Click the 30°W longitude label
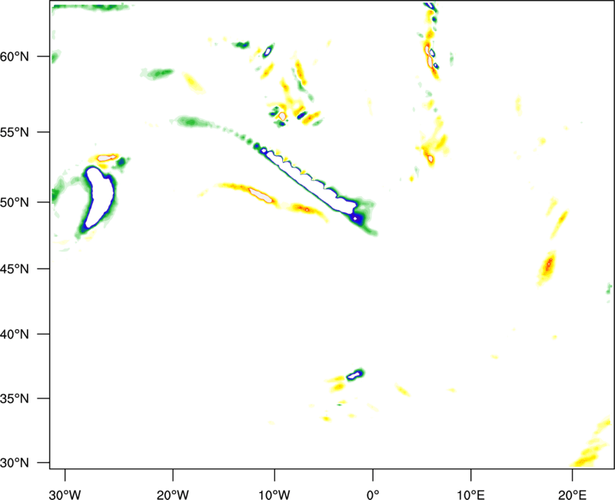Viewport: 615px width, 500px height. pyautogui.click(x=65, y=495)
